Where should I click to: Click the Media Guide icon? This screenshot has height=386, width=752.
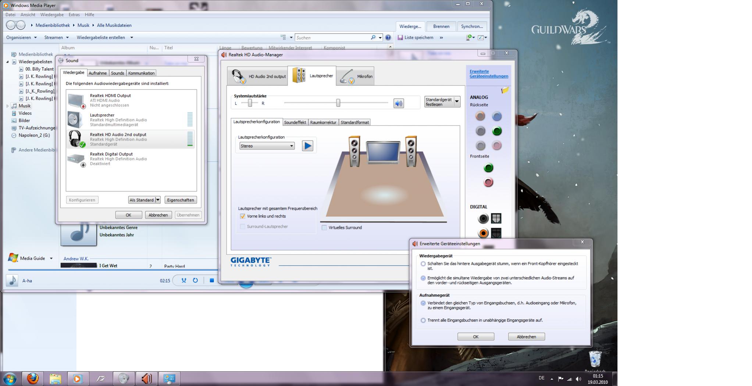point(13,258)
